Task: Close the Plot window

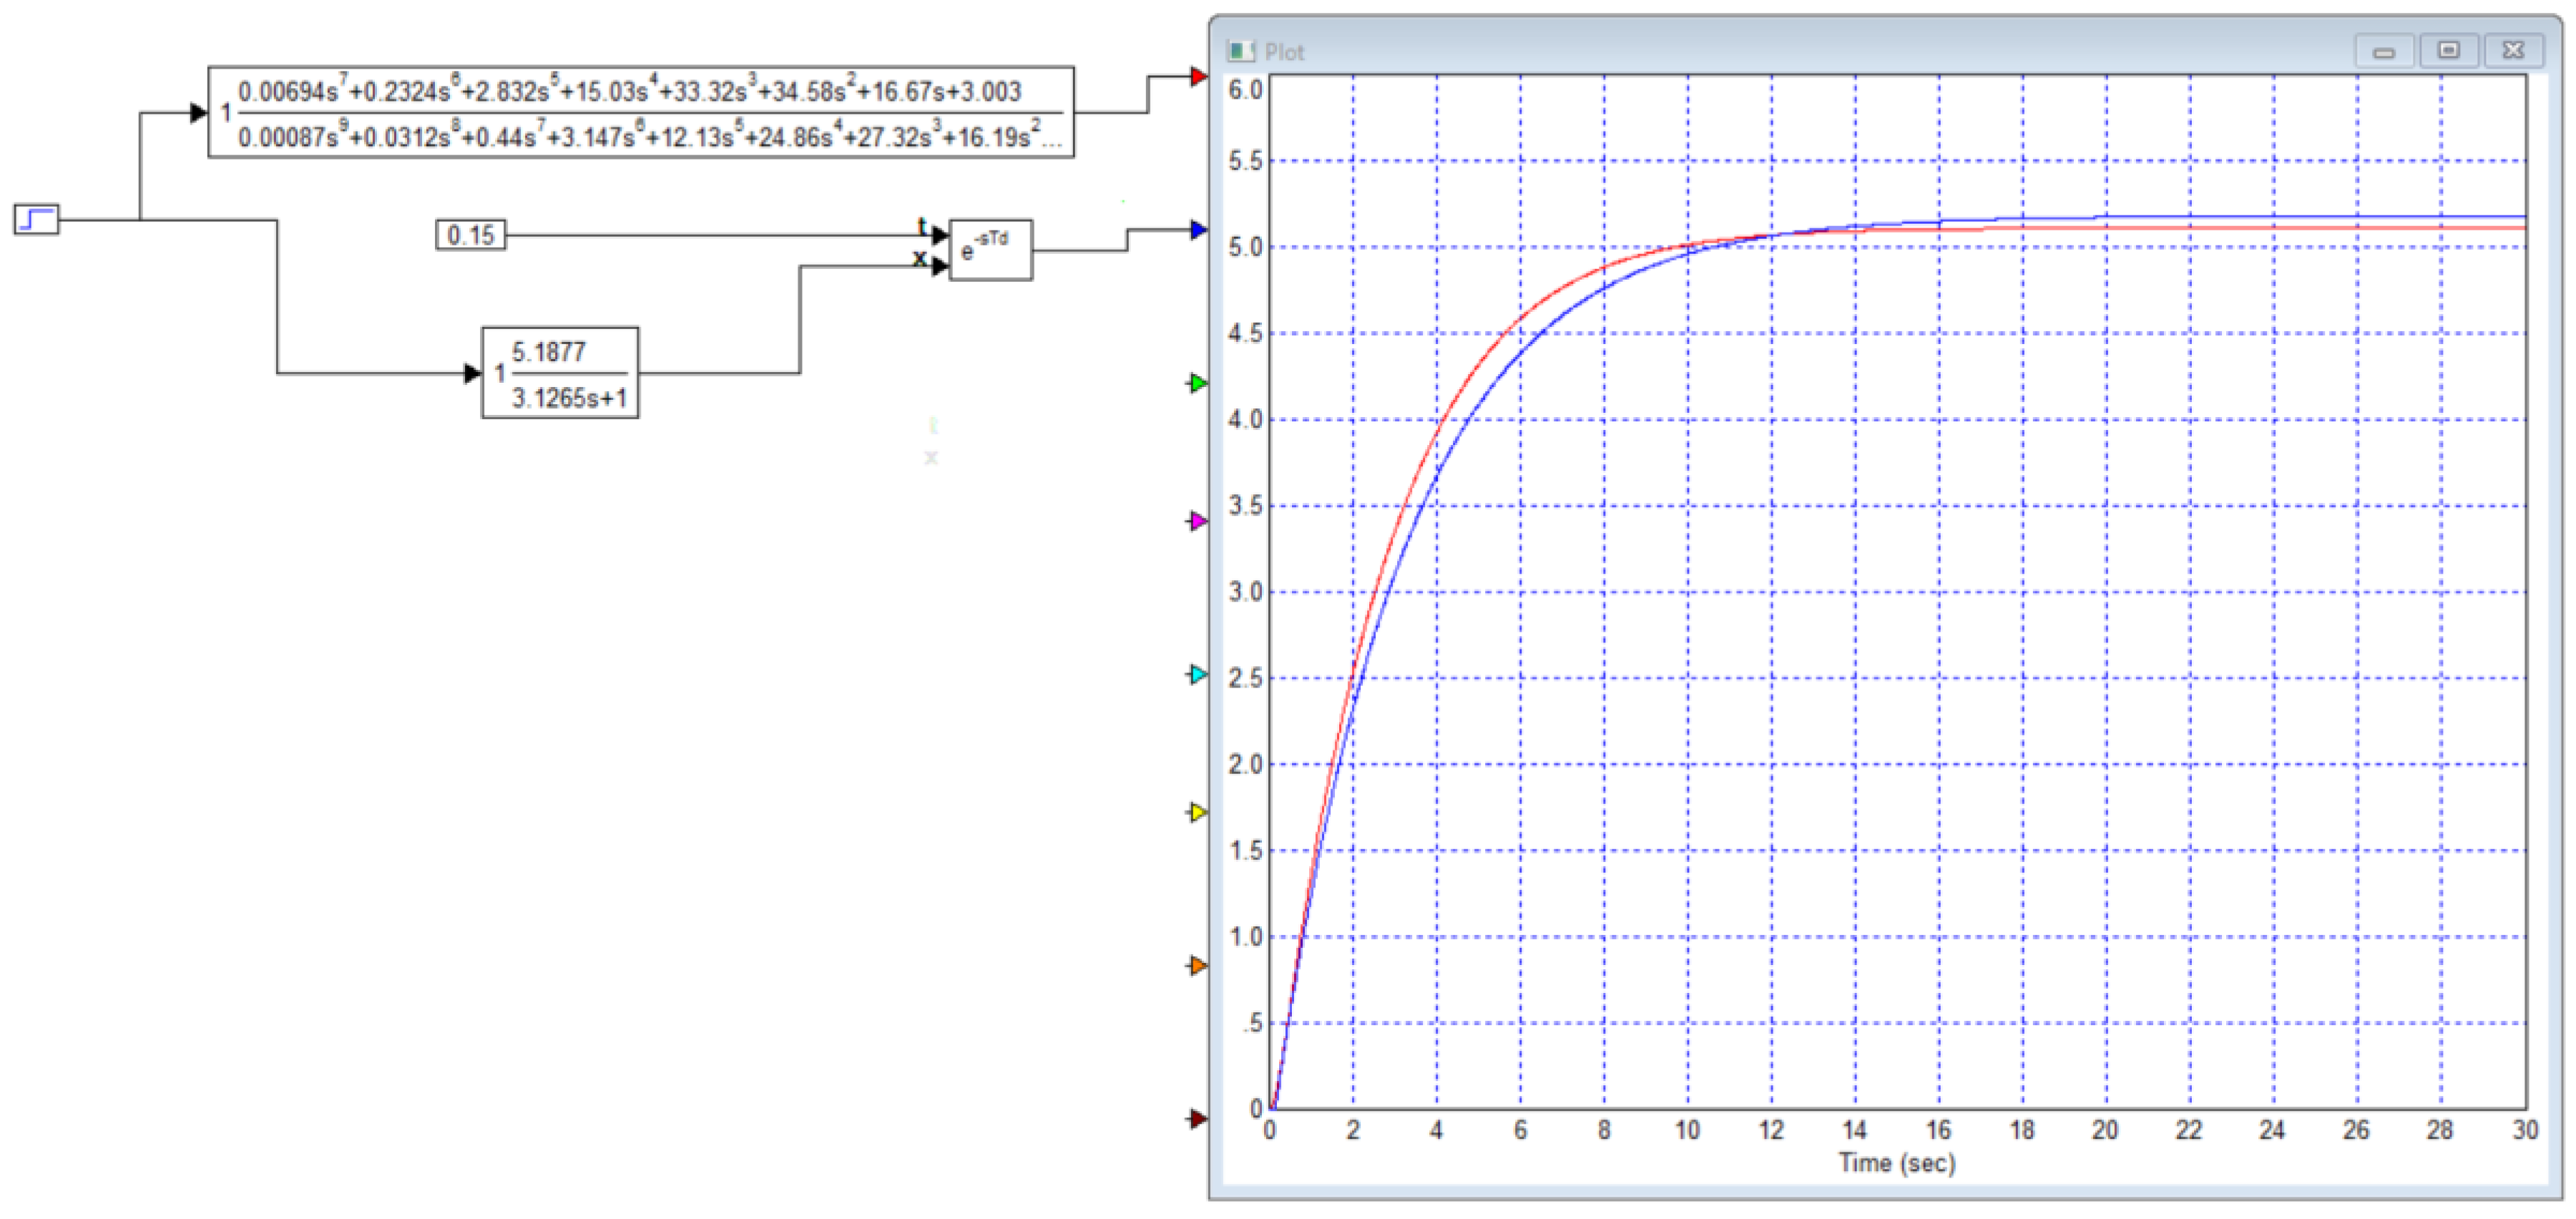Action: pyautogui.click(x=2513, y=51)
